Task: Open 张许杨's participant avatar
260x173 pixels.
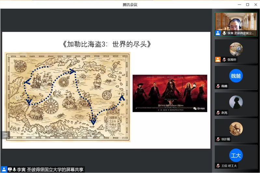Action: [236, 129]
